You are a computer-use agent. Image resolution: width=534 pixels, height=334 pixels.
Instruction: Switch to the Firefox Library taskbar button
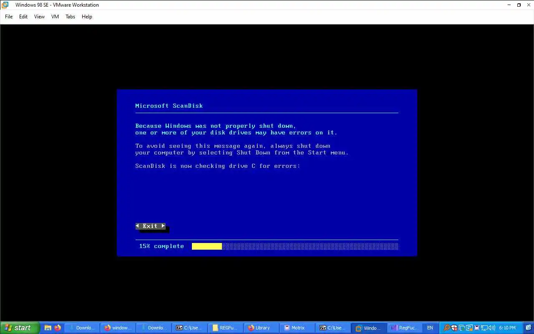click(x=261, y=328)
